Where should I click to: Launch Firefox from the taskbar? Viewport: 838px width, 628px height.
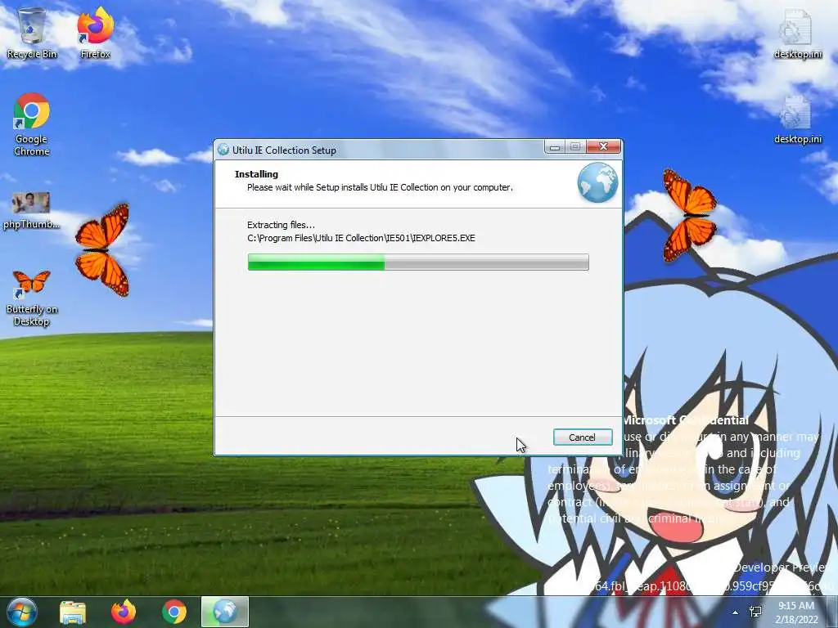124,612
